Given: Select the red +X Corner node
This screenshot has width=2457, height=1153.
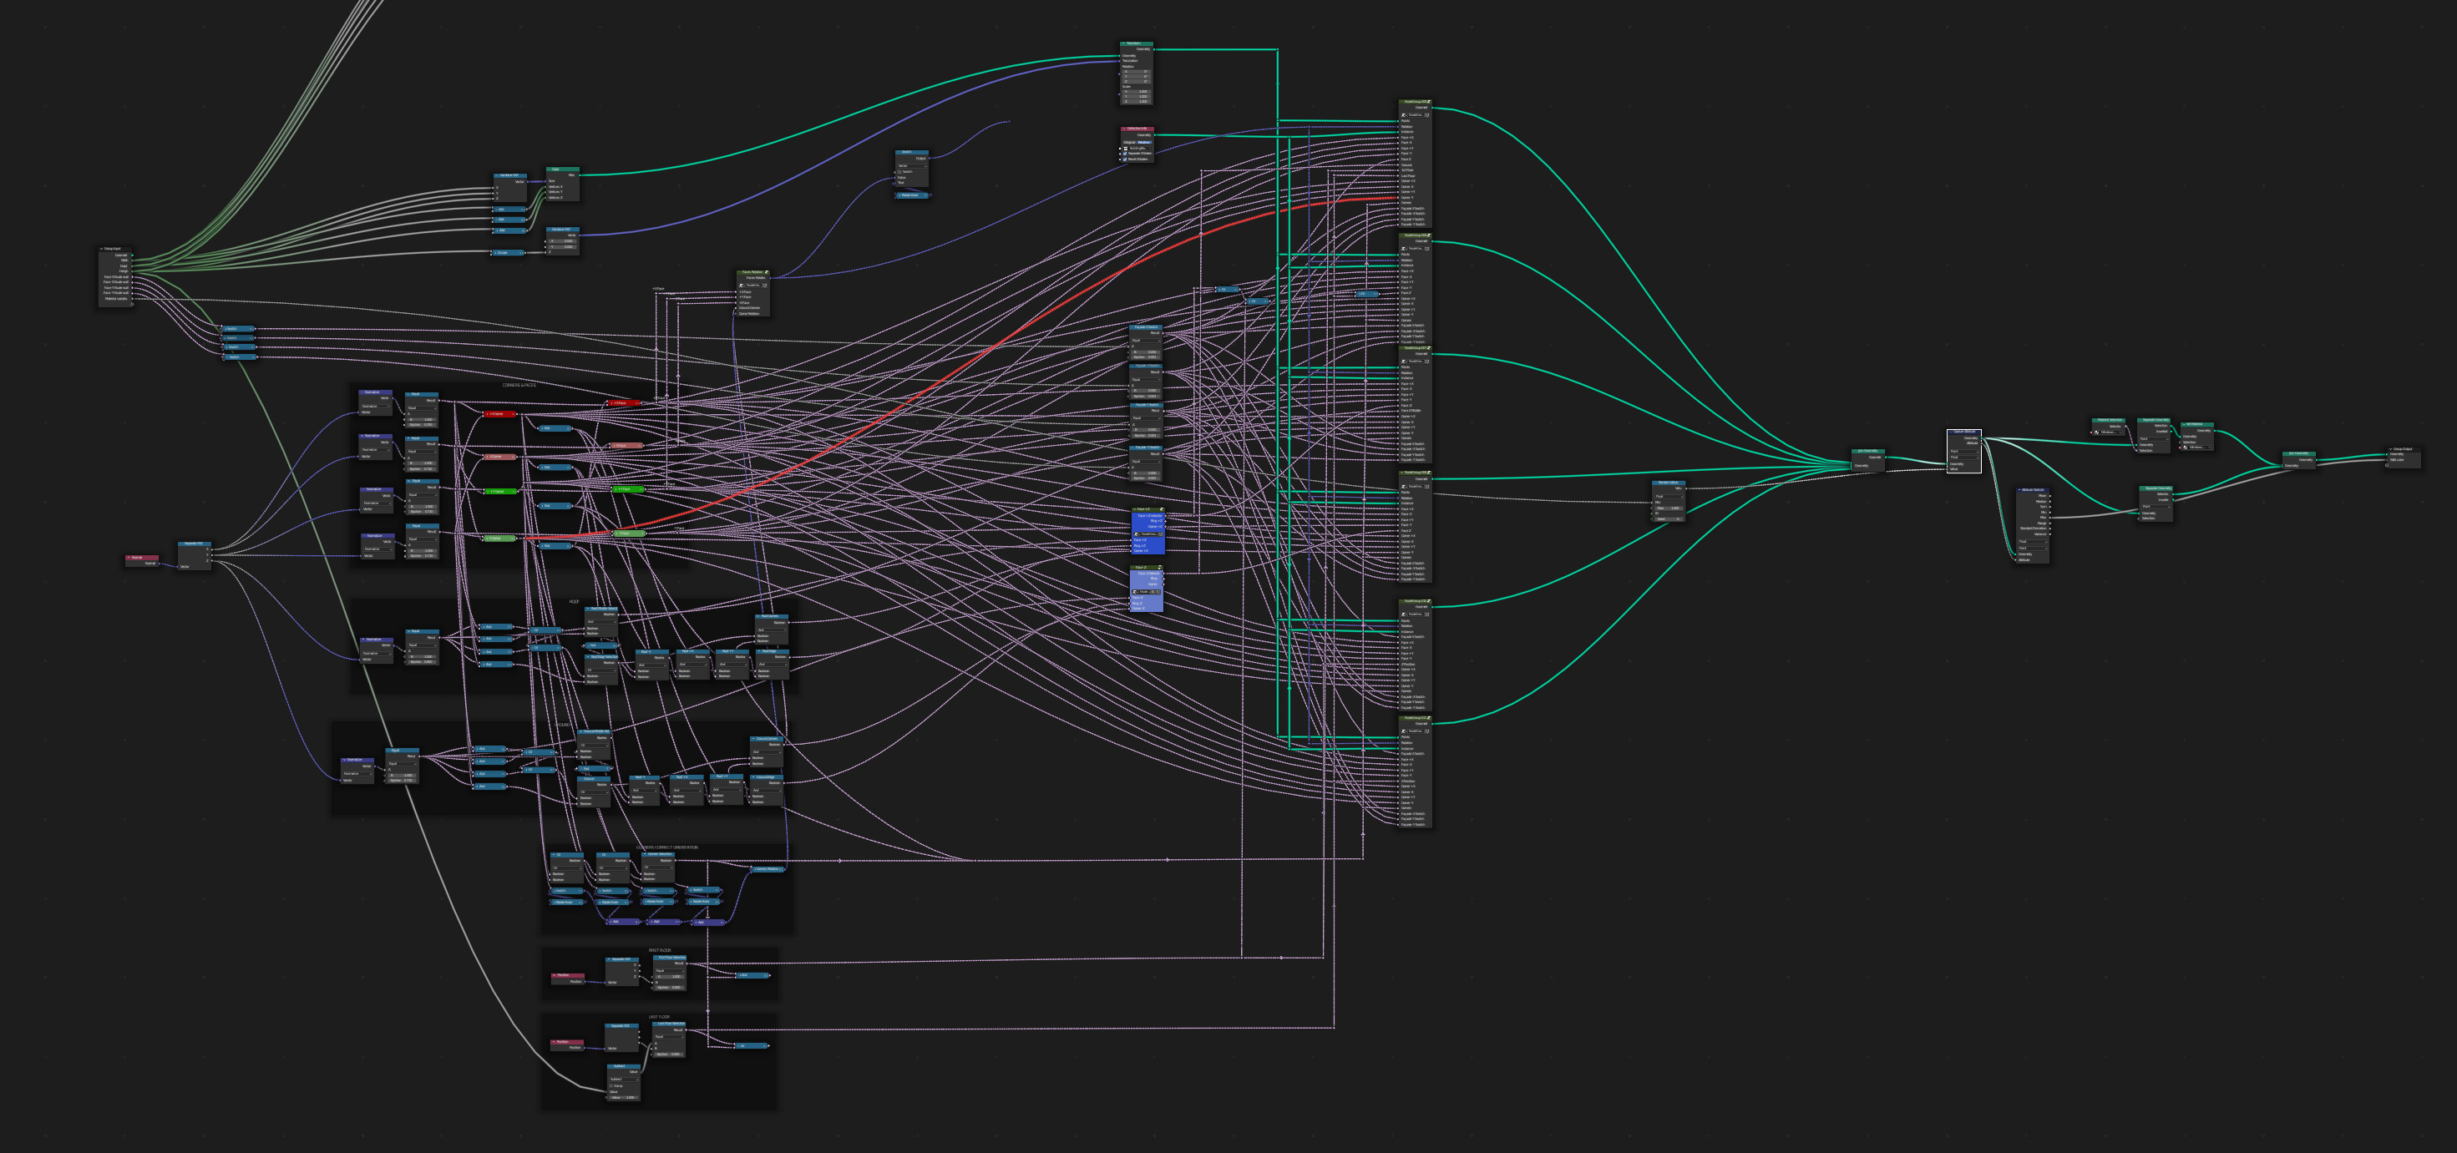Looking at the screenshot, I should pos(501,414).
